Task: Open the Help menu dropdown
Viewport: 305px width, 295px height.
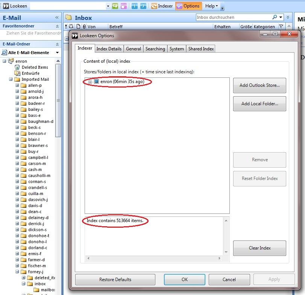Action: click(x=211, y=6)
